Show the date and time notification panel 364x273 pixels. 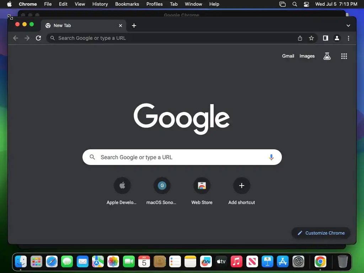point(336,4)
